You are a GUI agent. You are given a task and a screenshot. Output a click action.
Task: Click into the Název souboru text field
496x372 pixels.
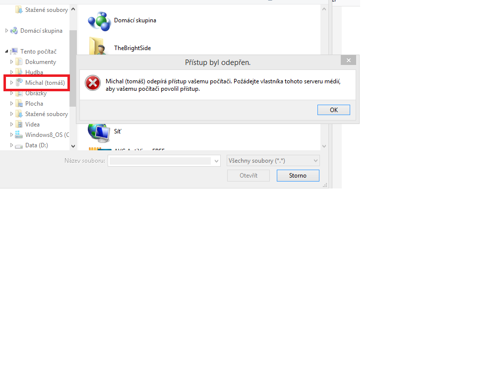click(x=160, y=161)
